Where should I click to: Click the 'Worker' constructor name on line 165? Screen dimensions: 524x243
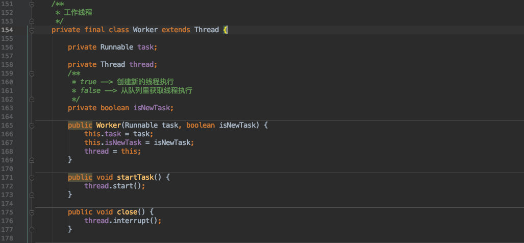point(109,126)
